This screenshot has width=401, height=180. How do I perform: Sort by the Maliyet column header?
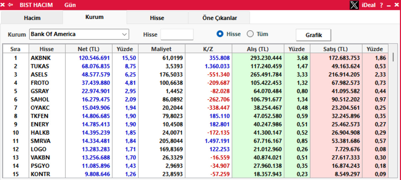tap(162, 49)
